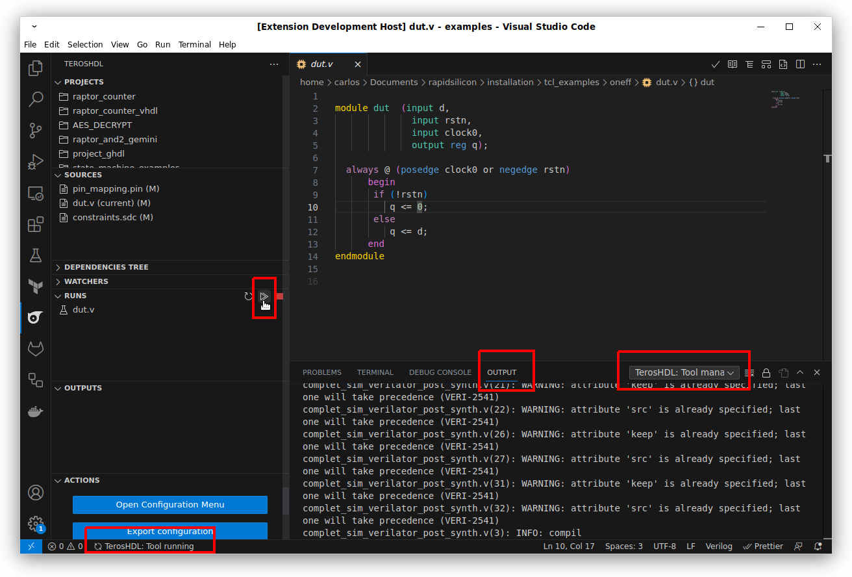This screenshot has width=852, height=577.
Task: Click Export configuration button
Action: 170,531
